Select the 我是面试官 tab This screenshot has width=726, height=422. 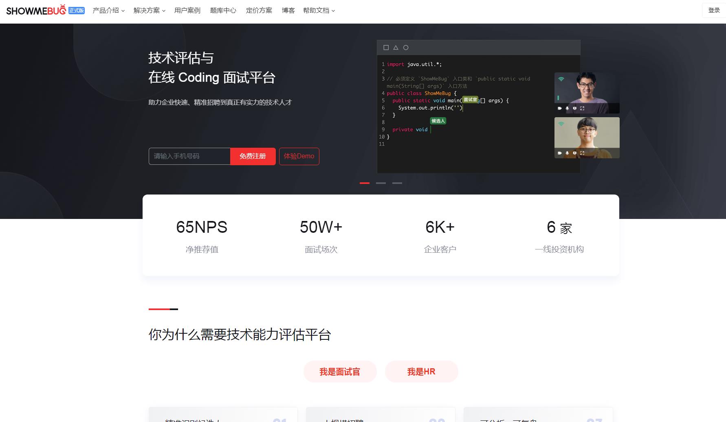point(340,372)
